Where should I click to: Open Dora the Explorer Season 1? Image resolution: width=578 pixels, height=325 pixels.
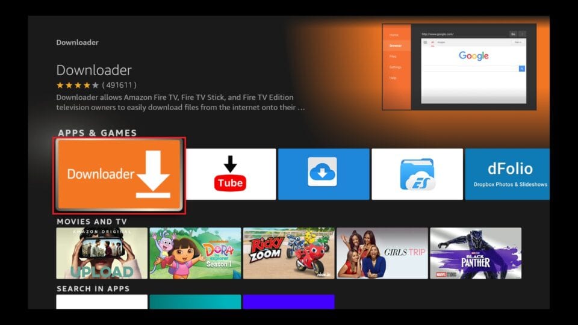click(x=195, y=253)
